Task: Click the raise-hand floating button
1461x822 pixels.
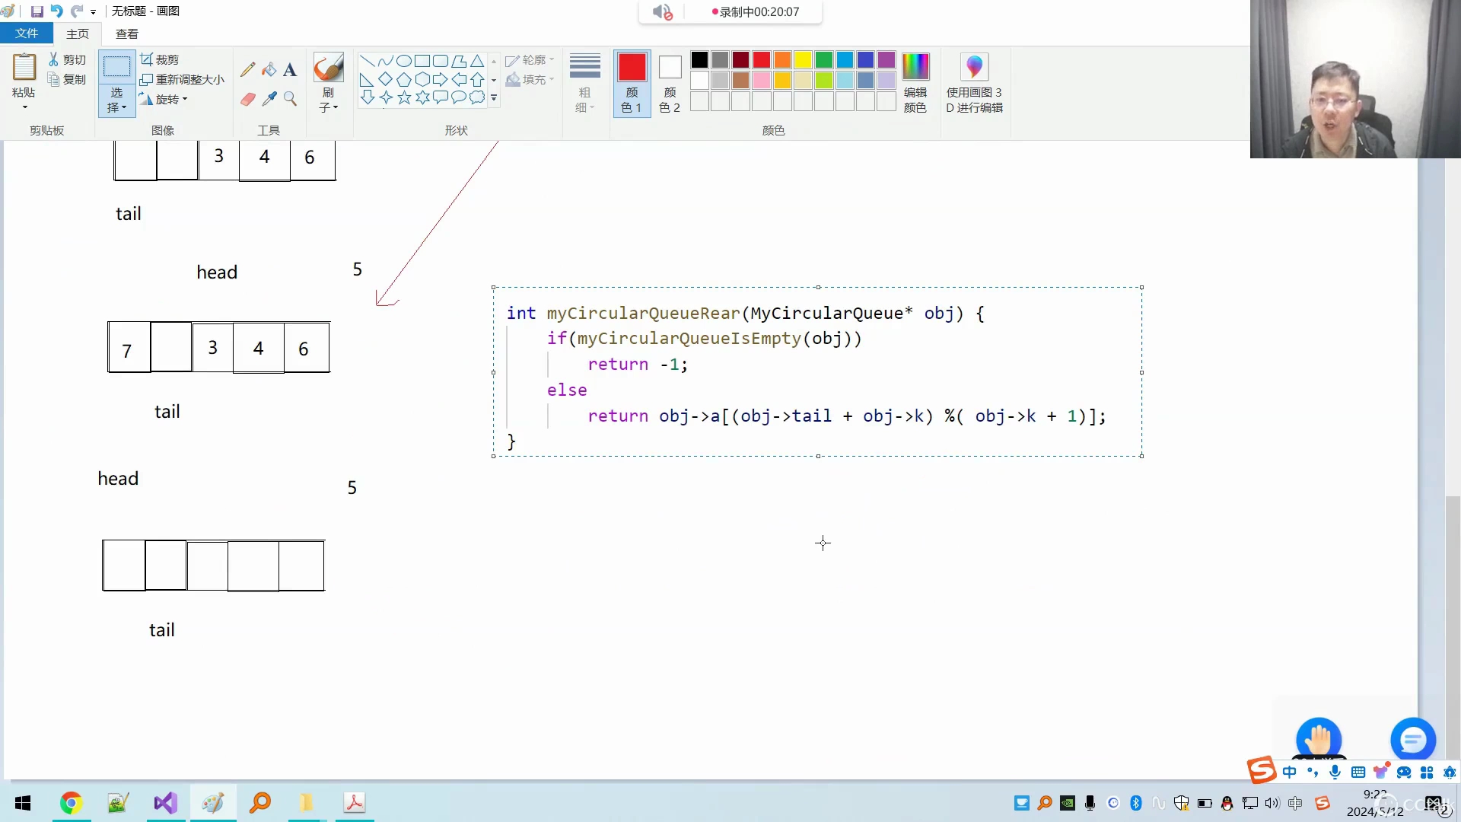Action: click(1319, 739)
